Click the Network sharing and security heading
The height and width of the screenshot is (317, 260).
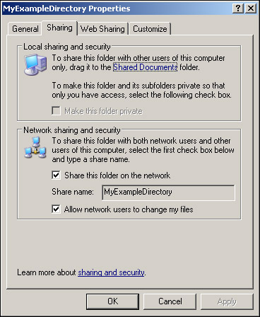coord(72,130)
